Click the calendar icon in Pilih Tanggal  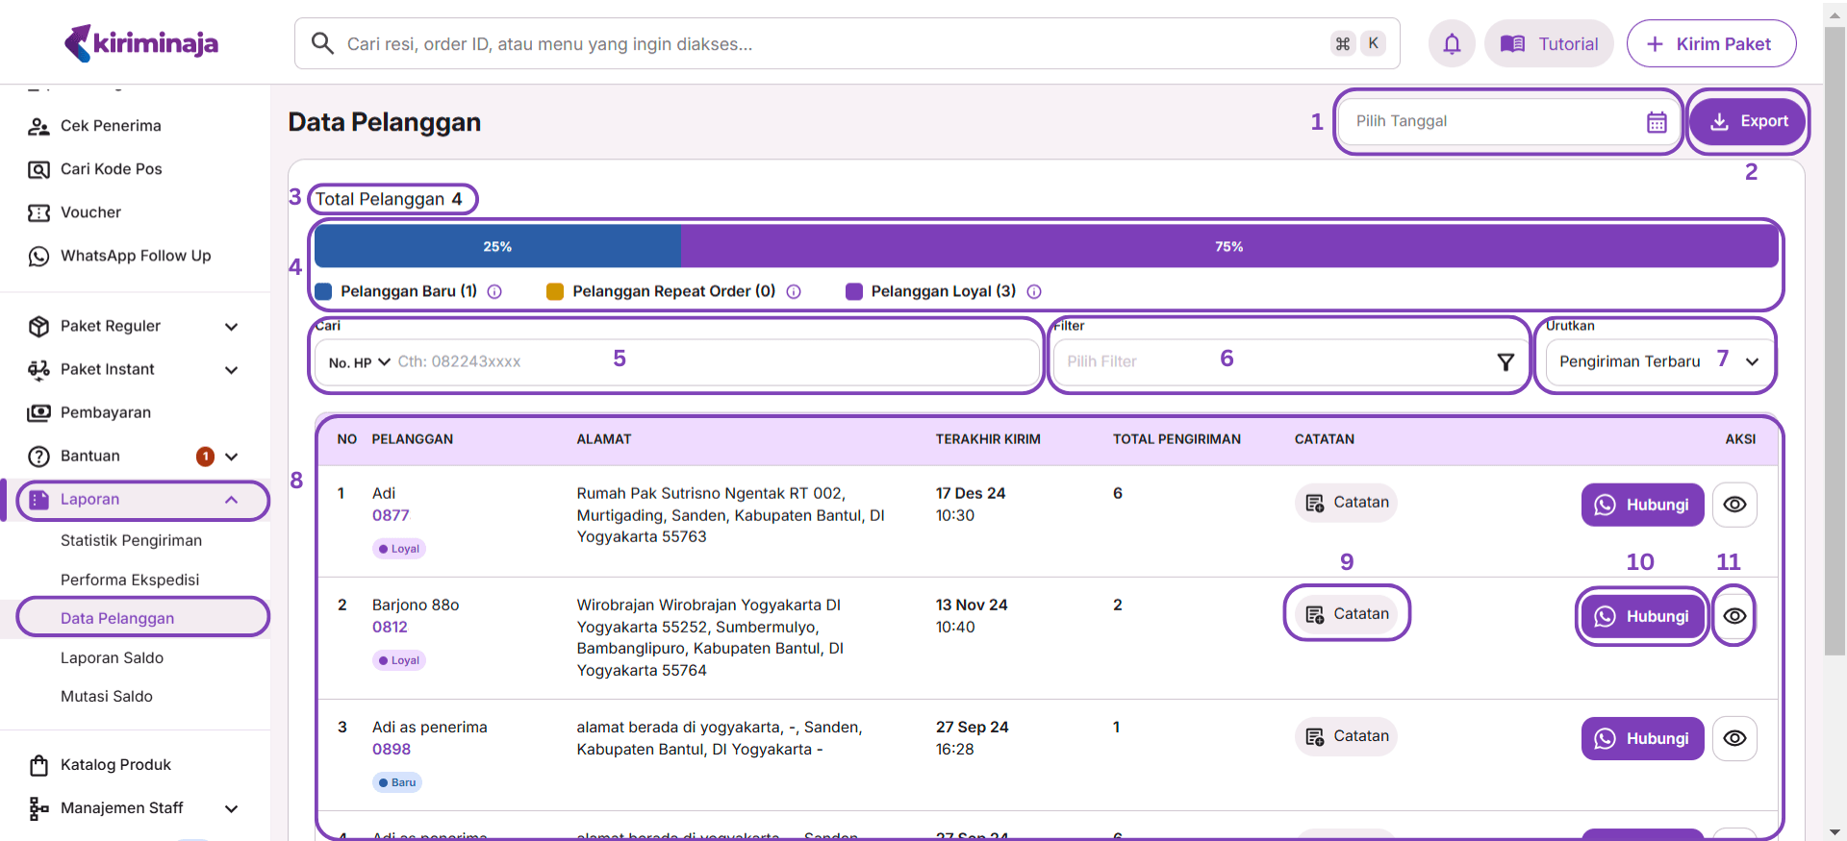pos(1656,122)
